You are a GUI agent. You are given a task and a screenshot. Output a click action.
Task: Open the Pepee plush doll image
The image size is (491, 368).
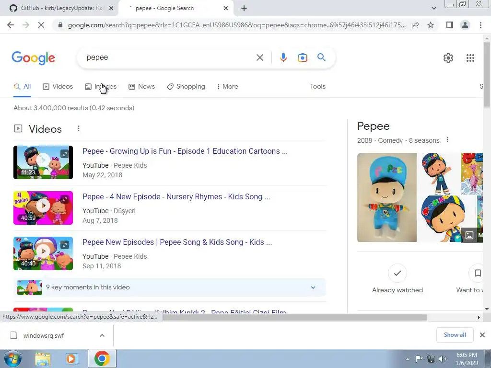click(x=387, y=197)
